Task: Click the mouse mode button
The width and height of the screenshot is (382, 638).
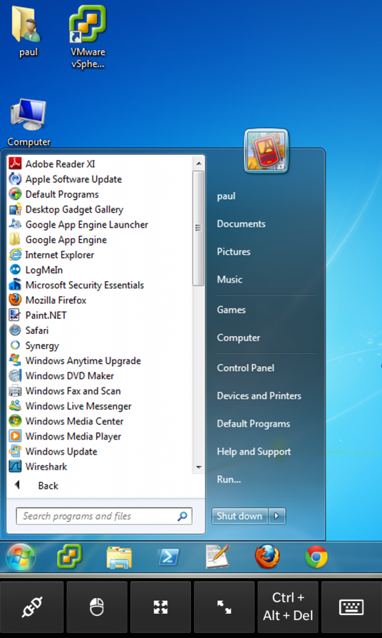Action: point(96,606)
